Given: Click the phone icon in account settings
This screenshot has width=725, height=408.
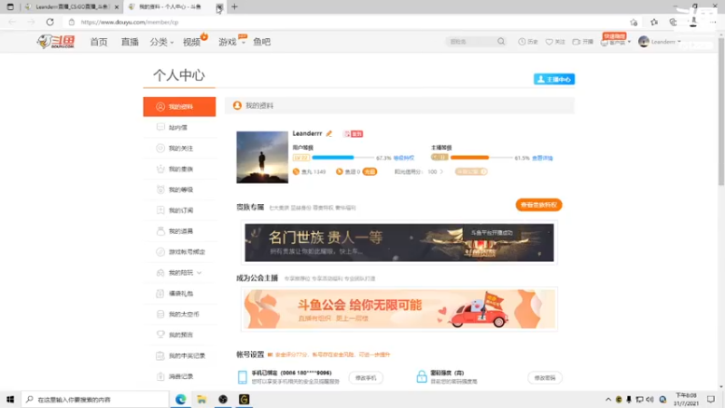Looking at the screenshot, I should tap(242, 377).
